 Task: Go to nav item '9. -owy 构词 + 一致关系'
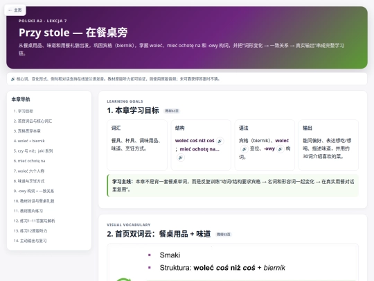click(x=34, y=191)
